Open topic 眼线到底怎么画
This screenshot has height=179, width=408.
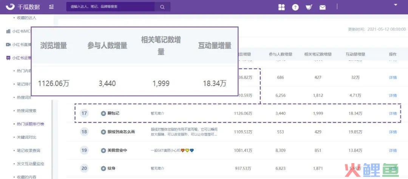coord(121,132)
